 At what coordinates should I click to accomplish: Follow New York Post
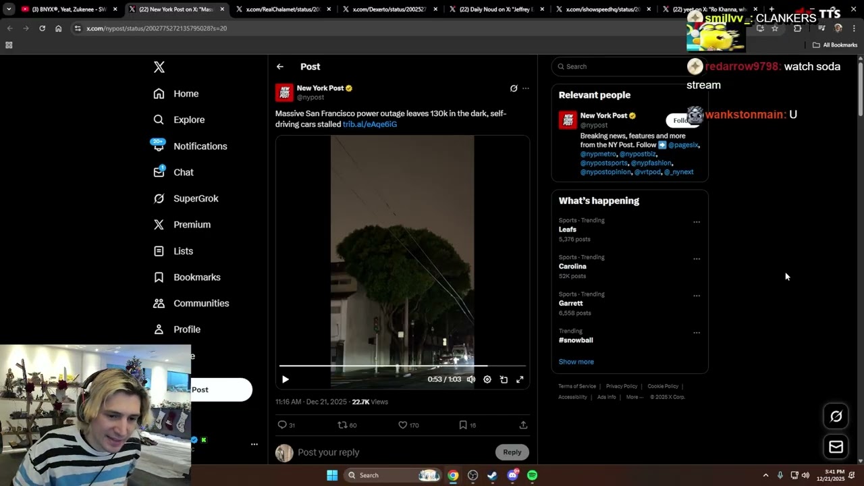click(x=680, y=120)
